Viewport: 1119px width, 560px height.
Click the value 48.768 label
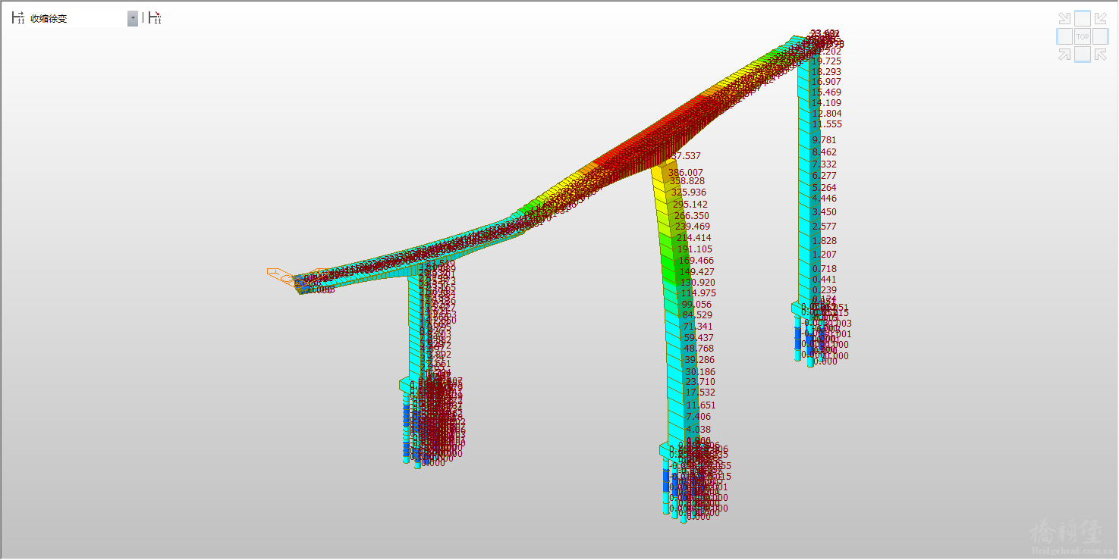(699, 349)
